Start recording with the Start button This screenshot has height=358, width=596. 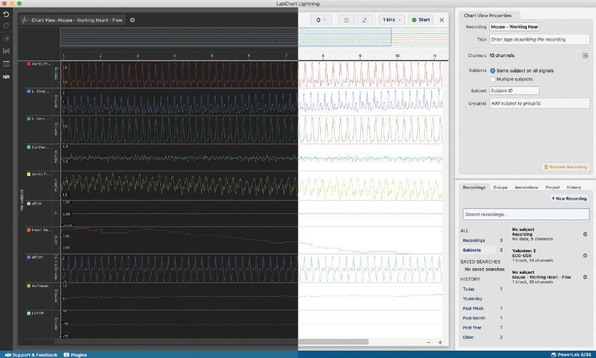pyautogui.click(x=421, y=20)
